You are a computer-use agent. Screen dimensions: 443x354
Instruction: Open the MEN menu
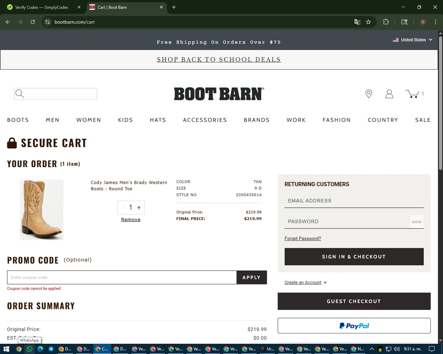tap(53, 120)
